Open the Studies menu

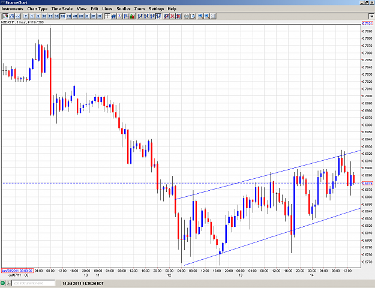(124, 9)
